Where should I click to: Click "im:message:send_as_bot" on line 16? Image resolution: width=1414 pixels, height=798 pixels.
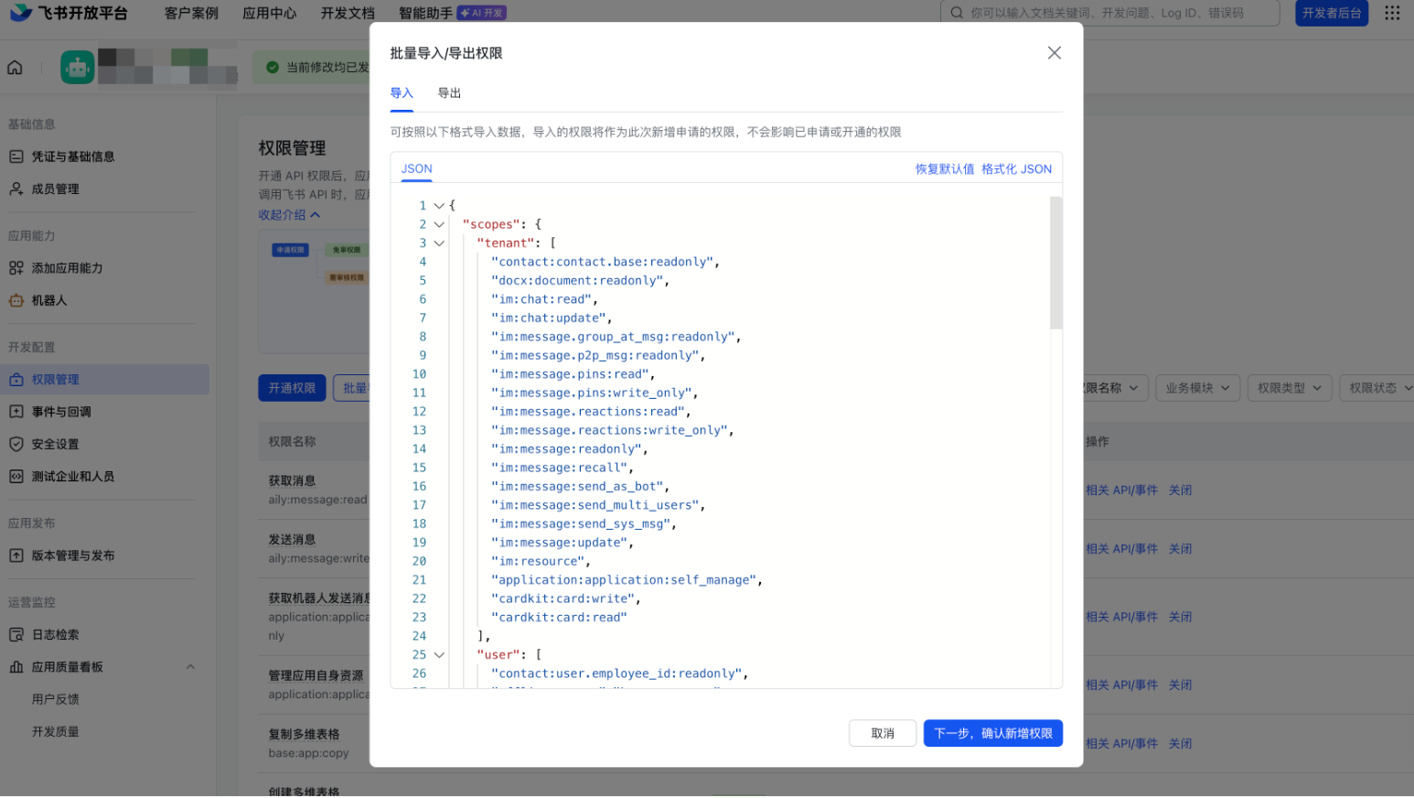point(577,487)
